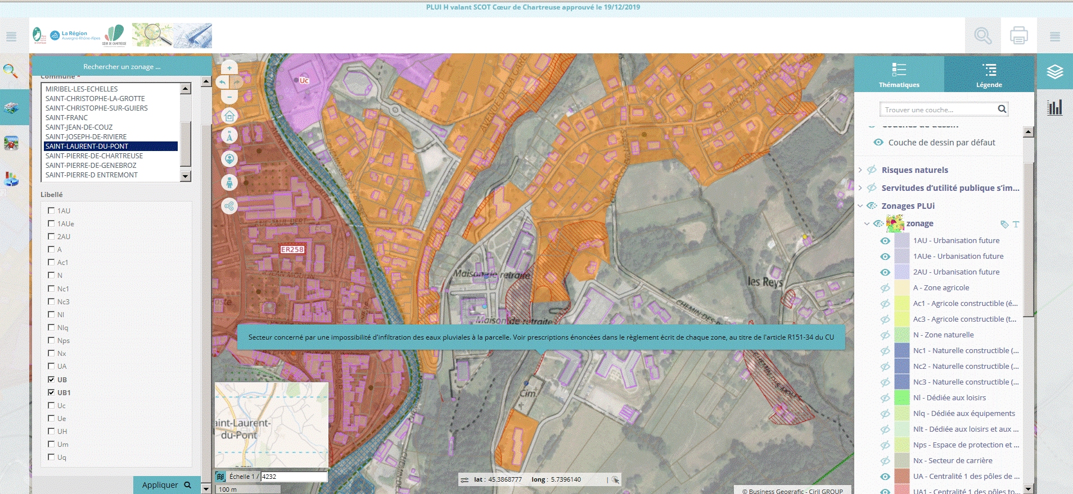Screen dimensions: 1073x494
Task: Check the Ue zoning checkbox
Action: pos(51,418)
